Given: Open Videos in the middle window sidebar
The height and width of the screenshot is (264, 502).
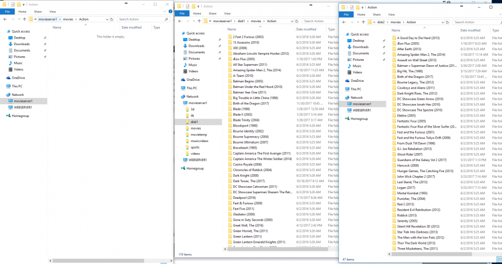Looking at the screenshot, I should [193, 71].
